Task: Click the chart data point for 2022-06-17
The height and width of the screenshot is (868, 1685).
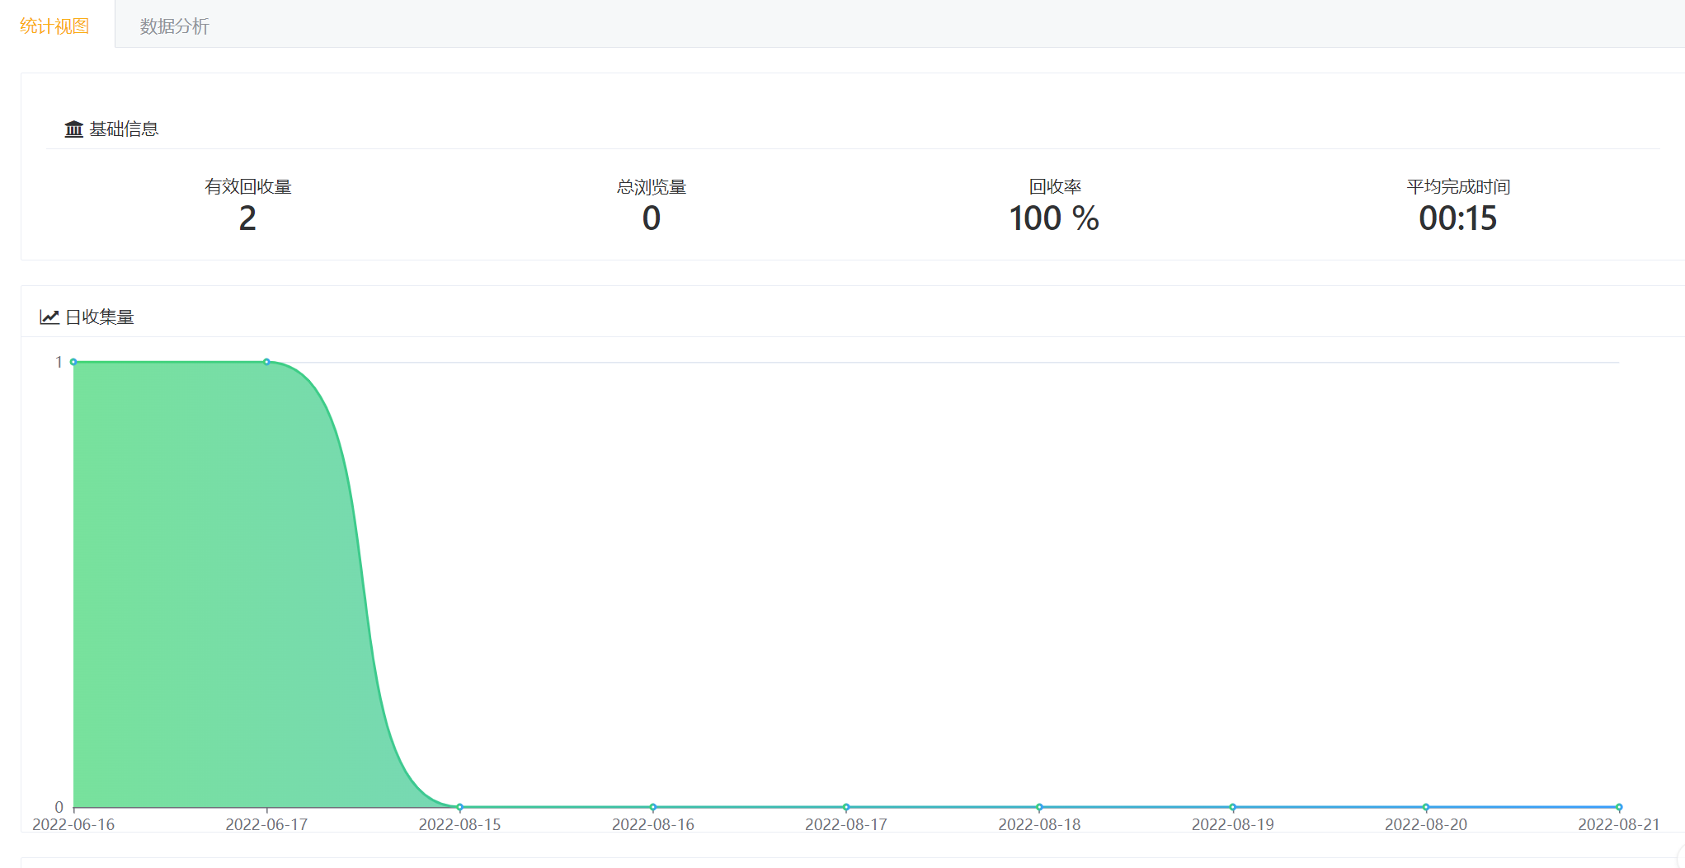Action: point(266,362)
